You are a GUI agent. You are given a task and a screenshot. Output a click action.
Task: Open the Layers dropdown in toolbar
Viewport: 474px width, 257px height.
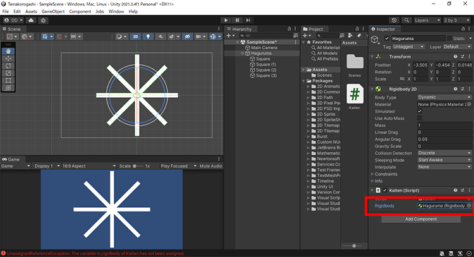(426, 20)
